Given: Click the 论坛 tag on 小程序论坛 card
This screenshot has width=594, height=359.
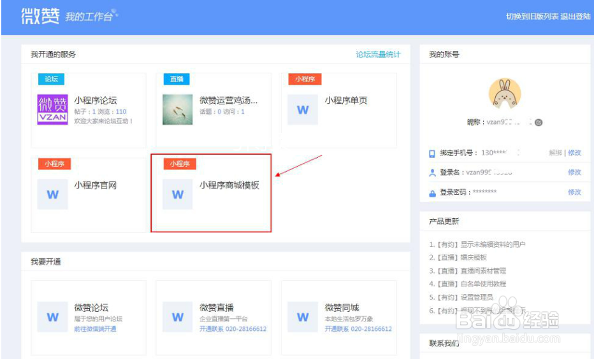Looking at the screenshot, I should [x=51, y=79].
